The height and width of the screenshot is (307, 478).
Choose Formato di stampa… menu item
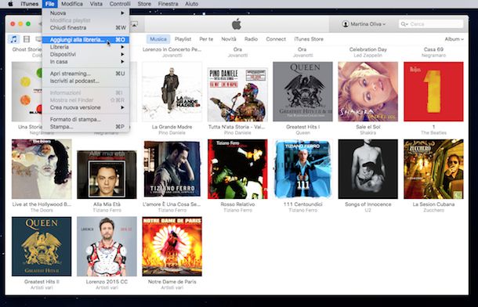pyautogui.click(x=85, y=119)
